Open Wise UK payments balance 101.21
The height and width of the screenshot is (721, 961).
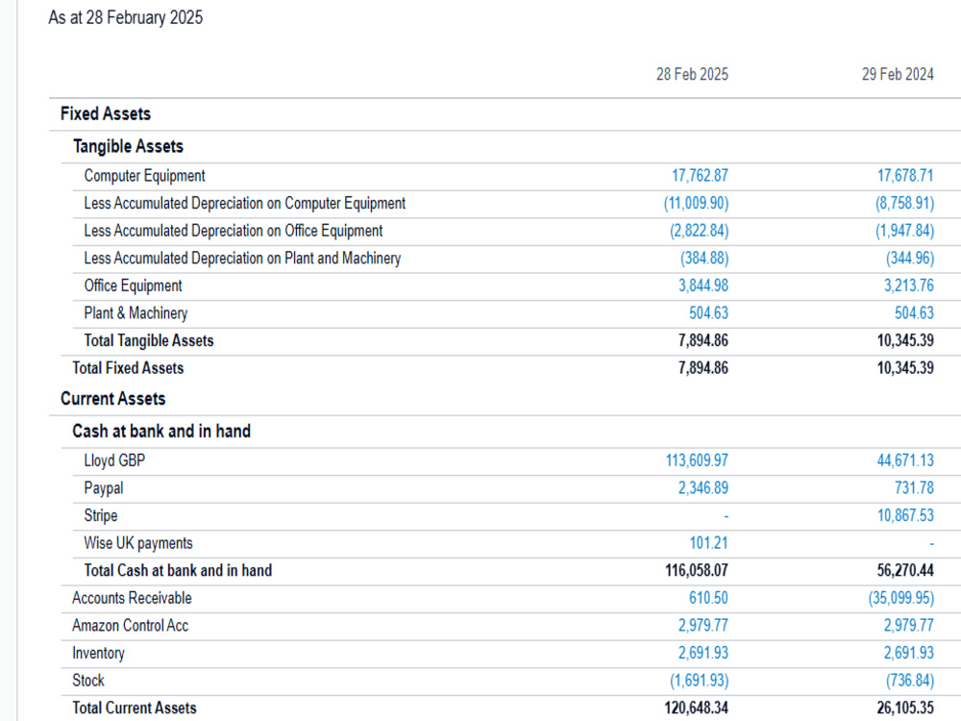pos(708,543)
